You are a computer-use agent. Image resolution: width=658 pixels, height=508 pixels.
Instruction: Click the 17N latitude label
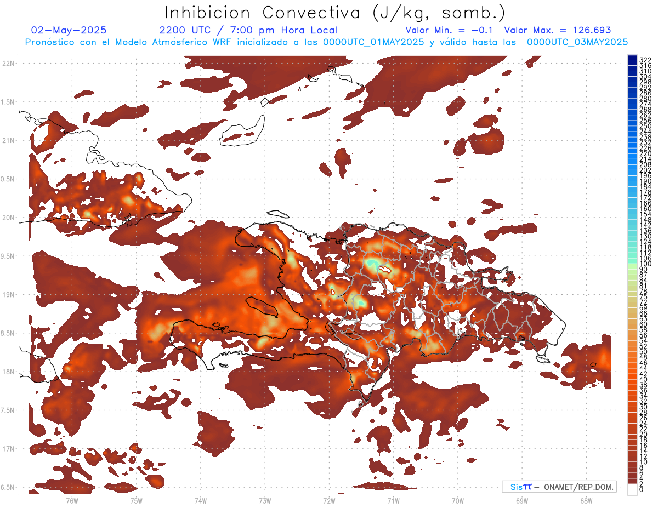coord(8,449)
